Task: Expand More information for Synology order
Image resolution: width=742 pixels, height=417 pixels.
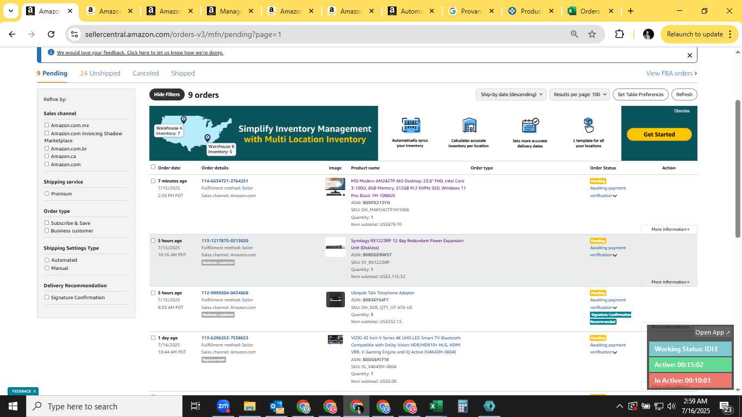Action: click(670, 282)
